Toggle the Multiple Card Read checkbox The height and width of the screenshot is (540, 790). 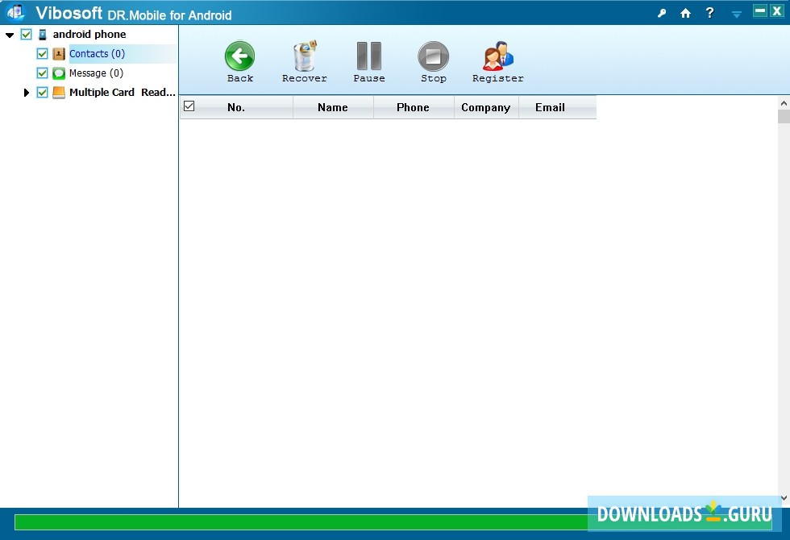pyautogui.click(x=41, y=92)
